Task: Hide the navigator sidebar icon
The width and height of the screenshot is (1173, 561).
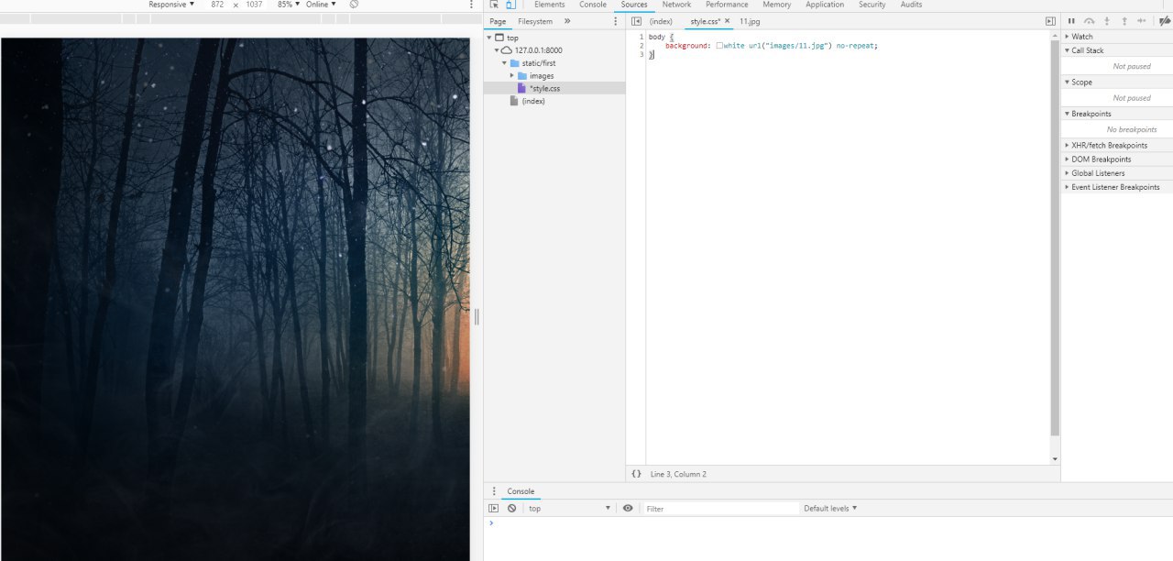Action: (x=636, y=21)
